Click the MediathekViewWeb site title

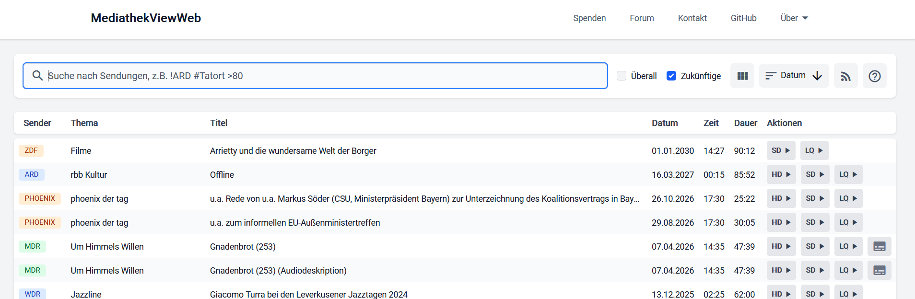[x=146, y=18]
